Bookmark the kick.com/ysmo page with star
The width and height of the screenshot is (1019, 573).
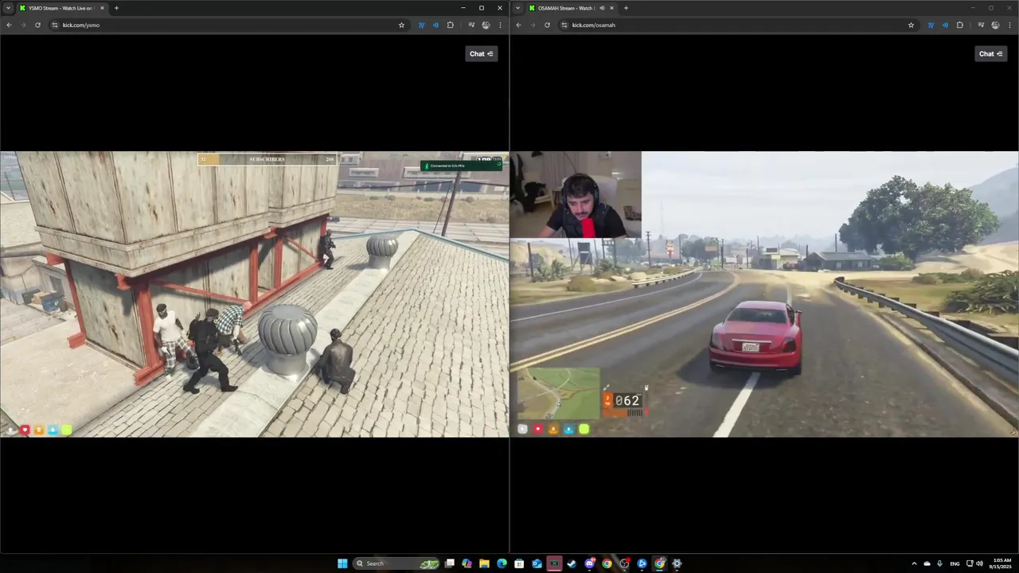(401, 25)
